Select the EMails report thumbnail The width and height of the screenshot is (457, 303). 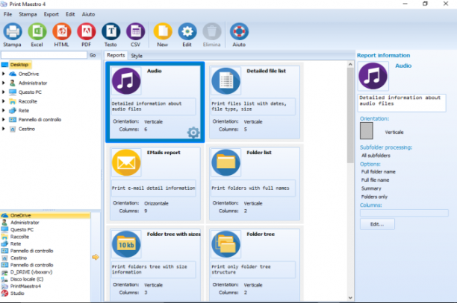click(x=126, y=163)
